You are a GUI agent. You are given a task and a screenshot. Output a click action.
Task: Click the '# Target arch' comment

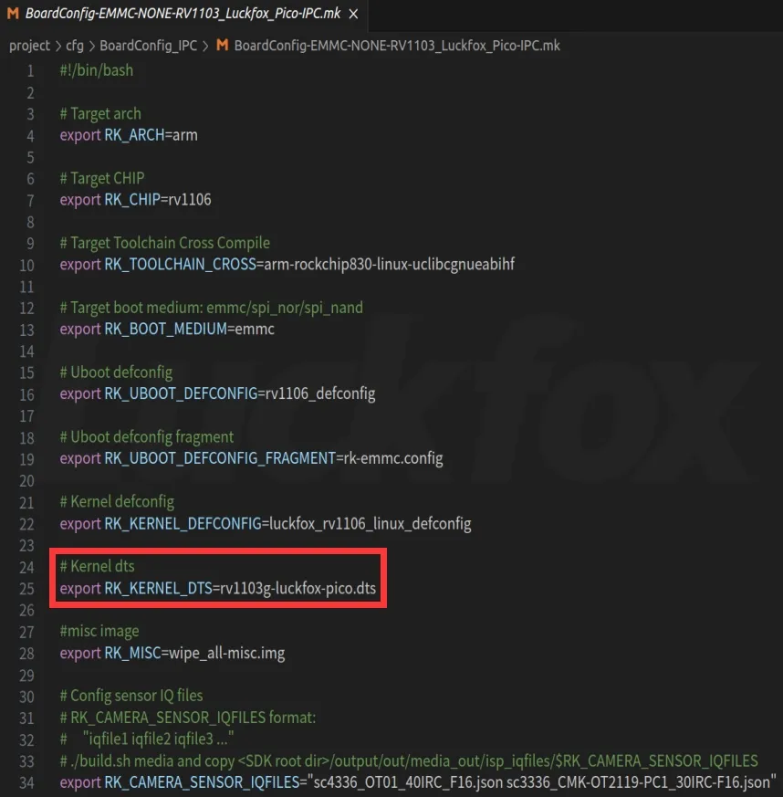point(100,113)
